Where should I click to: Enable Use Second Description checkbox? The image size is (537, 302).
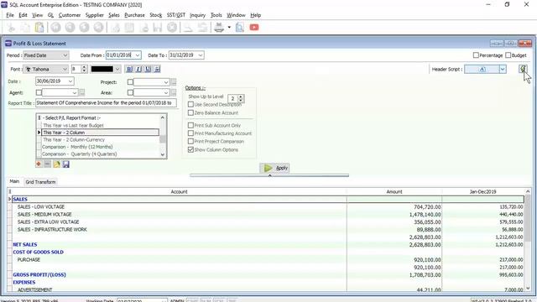[x=190, y=104]
